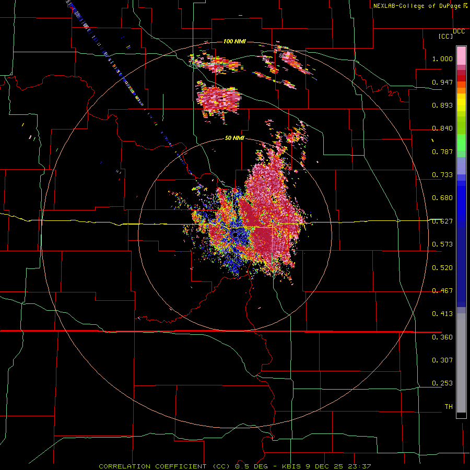Click the 0.787 legend value

coord(442,151)
